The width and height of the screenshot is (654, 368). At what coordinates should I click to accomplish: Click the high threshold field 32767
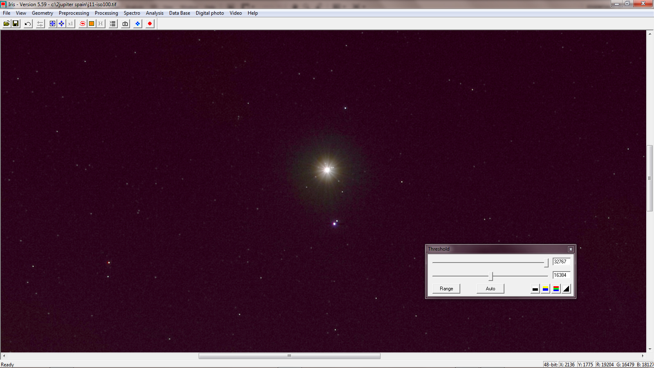pos(561,262)
